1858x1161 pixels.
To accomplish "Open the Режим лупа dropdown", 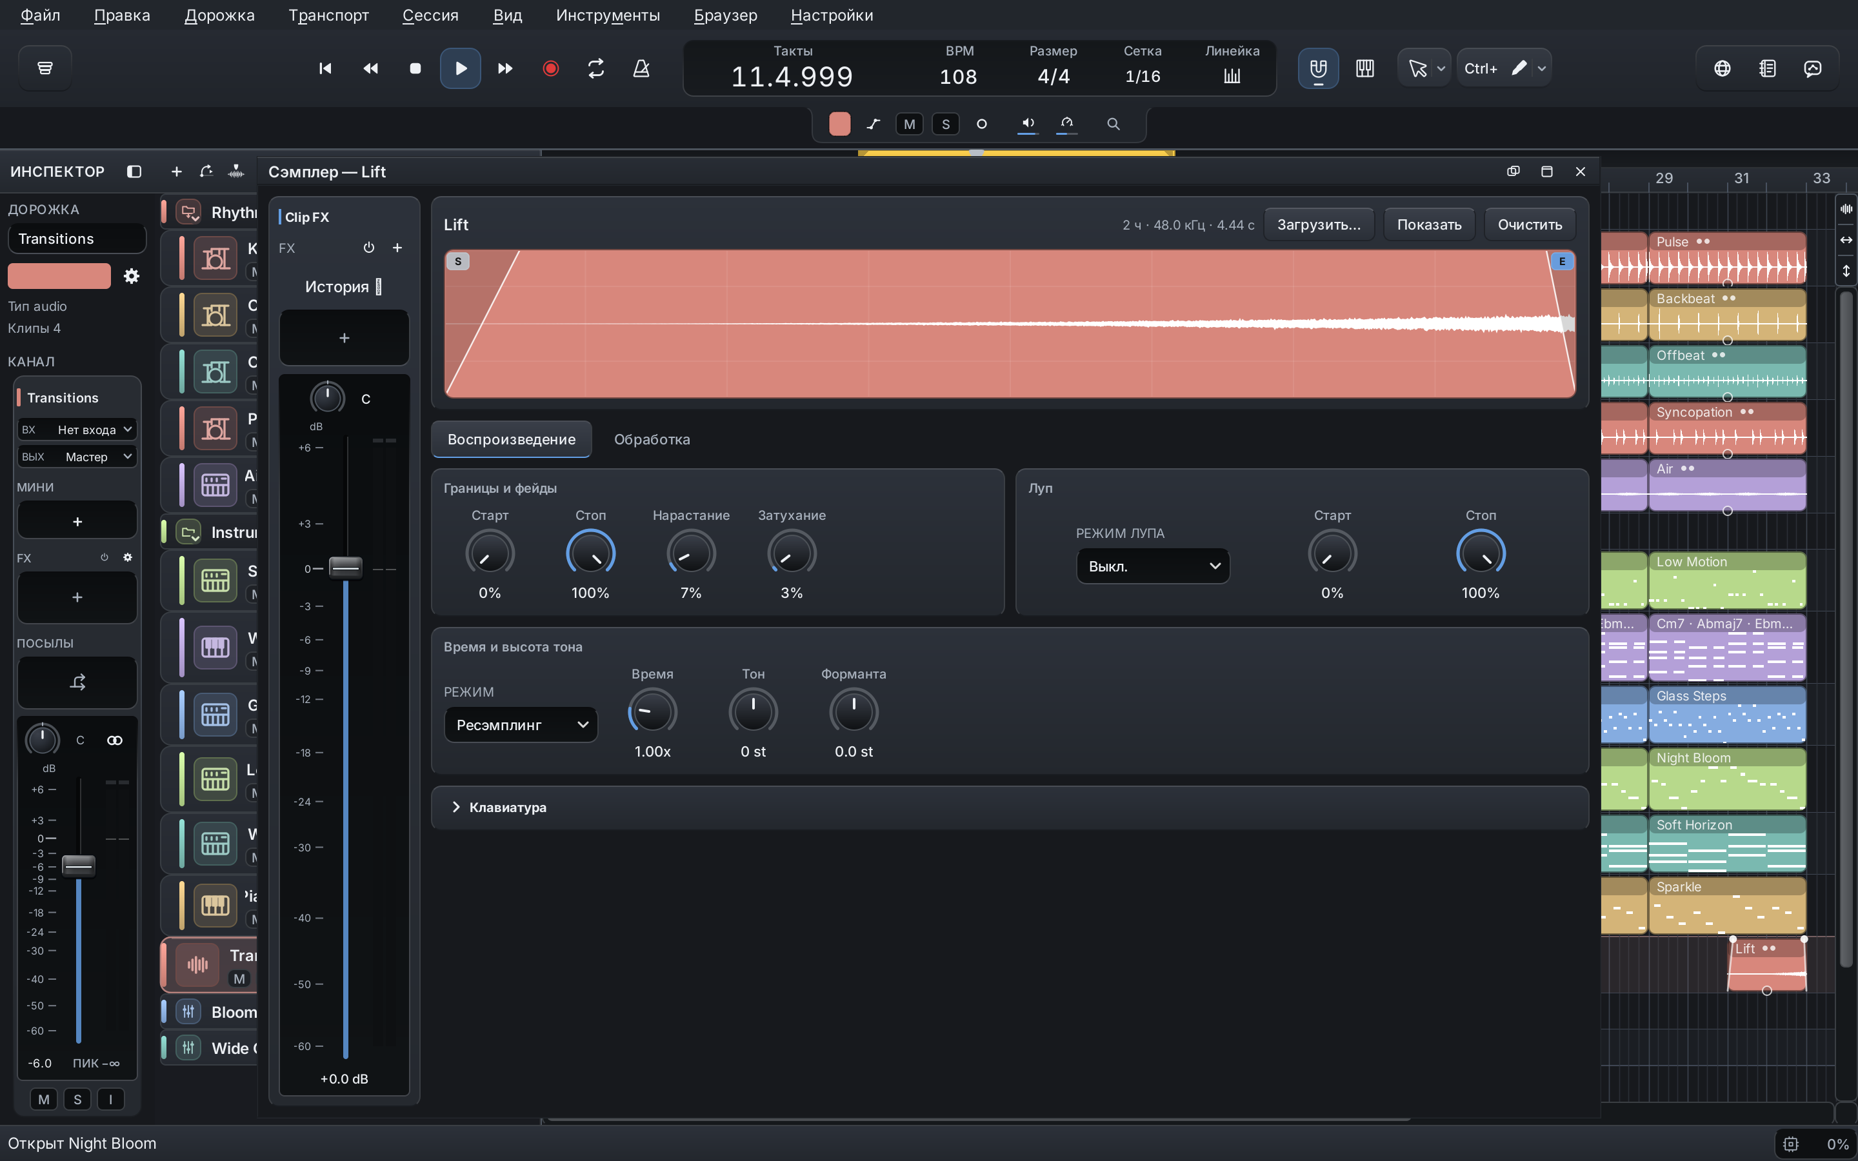I will click(x=1152, y=566).
